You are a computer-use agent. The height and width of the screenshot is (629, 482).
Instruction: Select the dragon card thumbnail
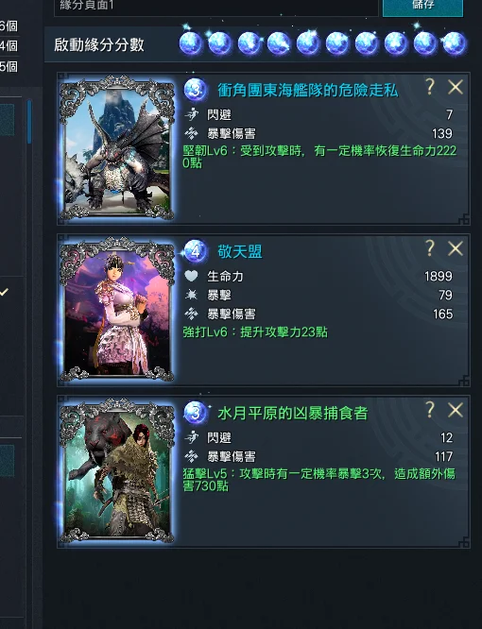pos(117,147)
